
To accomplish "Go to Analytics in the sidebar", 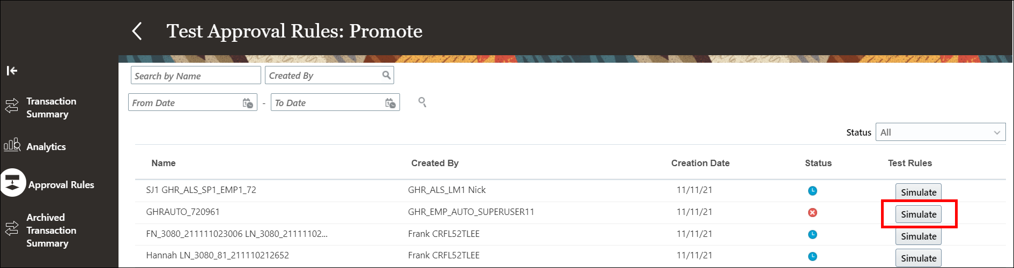I will coord(46,147).
